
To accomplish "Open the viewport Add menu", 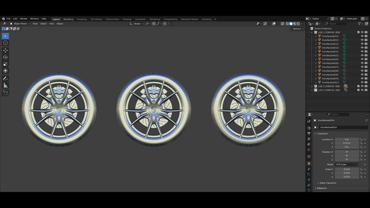I will point(52,24).
